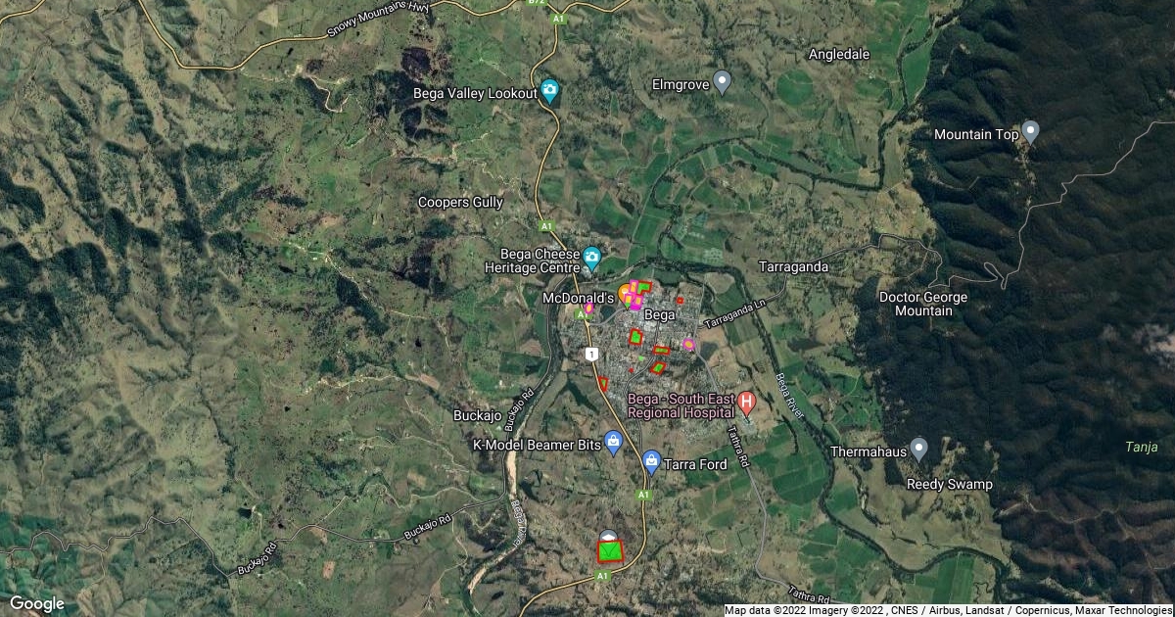Image resolution: width=1175 pixels, height=617 pixels.
Task: Click Bega Cheese Heritage Centre camera pin
Action: [591, 259]
